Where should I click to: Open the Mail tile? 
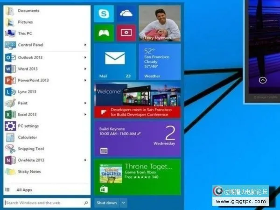115,61
